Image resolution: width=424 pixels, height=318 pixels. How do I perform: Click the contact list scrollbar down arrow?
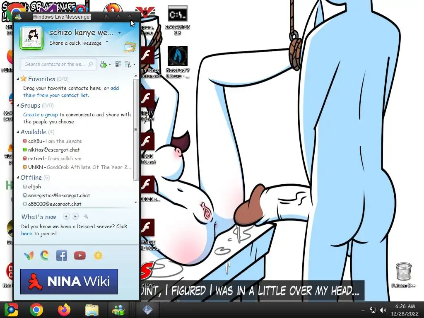coord(136,202)
